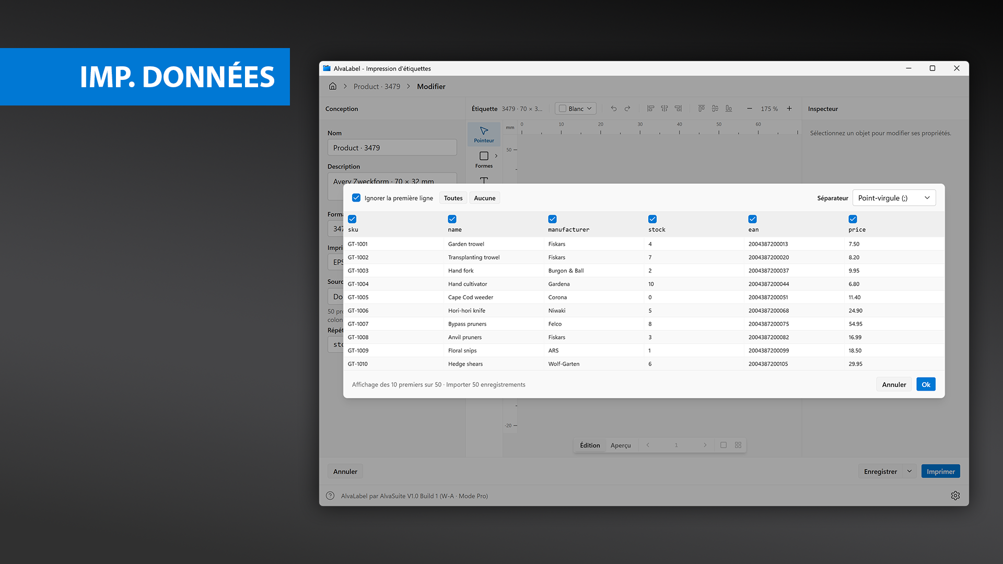Open help question mark icon
Screen dimensions: 1003x564
pos(330,496)
